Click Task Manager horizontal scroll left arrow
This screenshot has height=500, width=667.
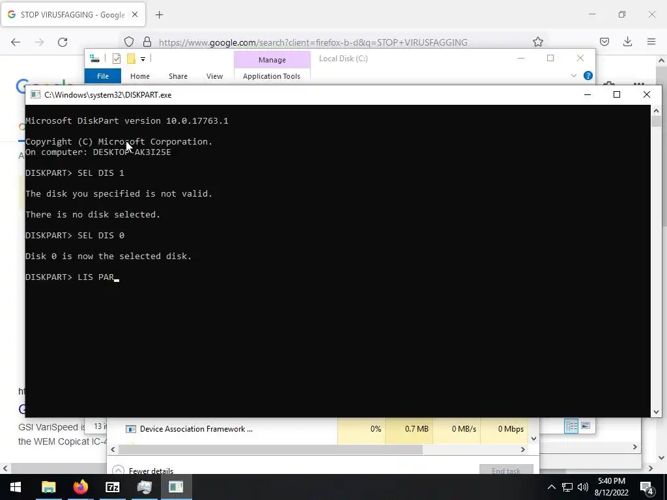pos(113,449)
